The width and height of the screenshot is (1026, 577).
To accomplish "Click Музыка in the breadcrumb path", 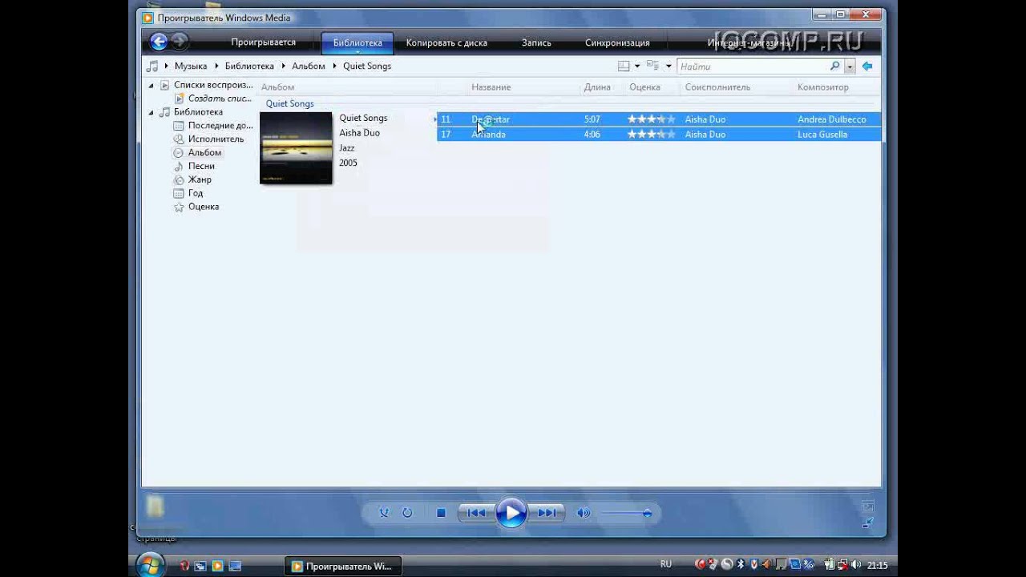I will pos(191,66).
